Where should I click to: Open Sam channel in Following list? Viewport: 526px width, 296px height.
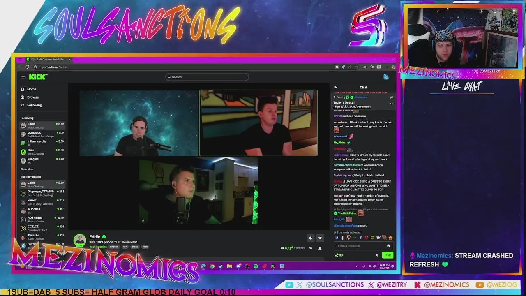coord(43,152)
